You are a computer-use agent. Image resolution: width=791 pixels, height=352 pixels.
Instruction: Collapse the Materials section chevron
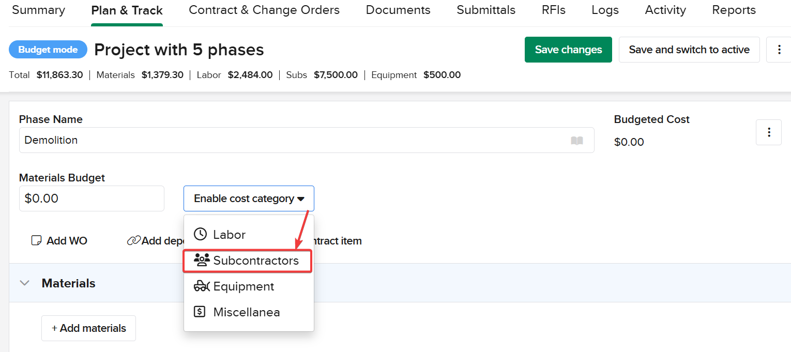pos(24,283)
